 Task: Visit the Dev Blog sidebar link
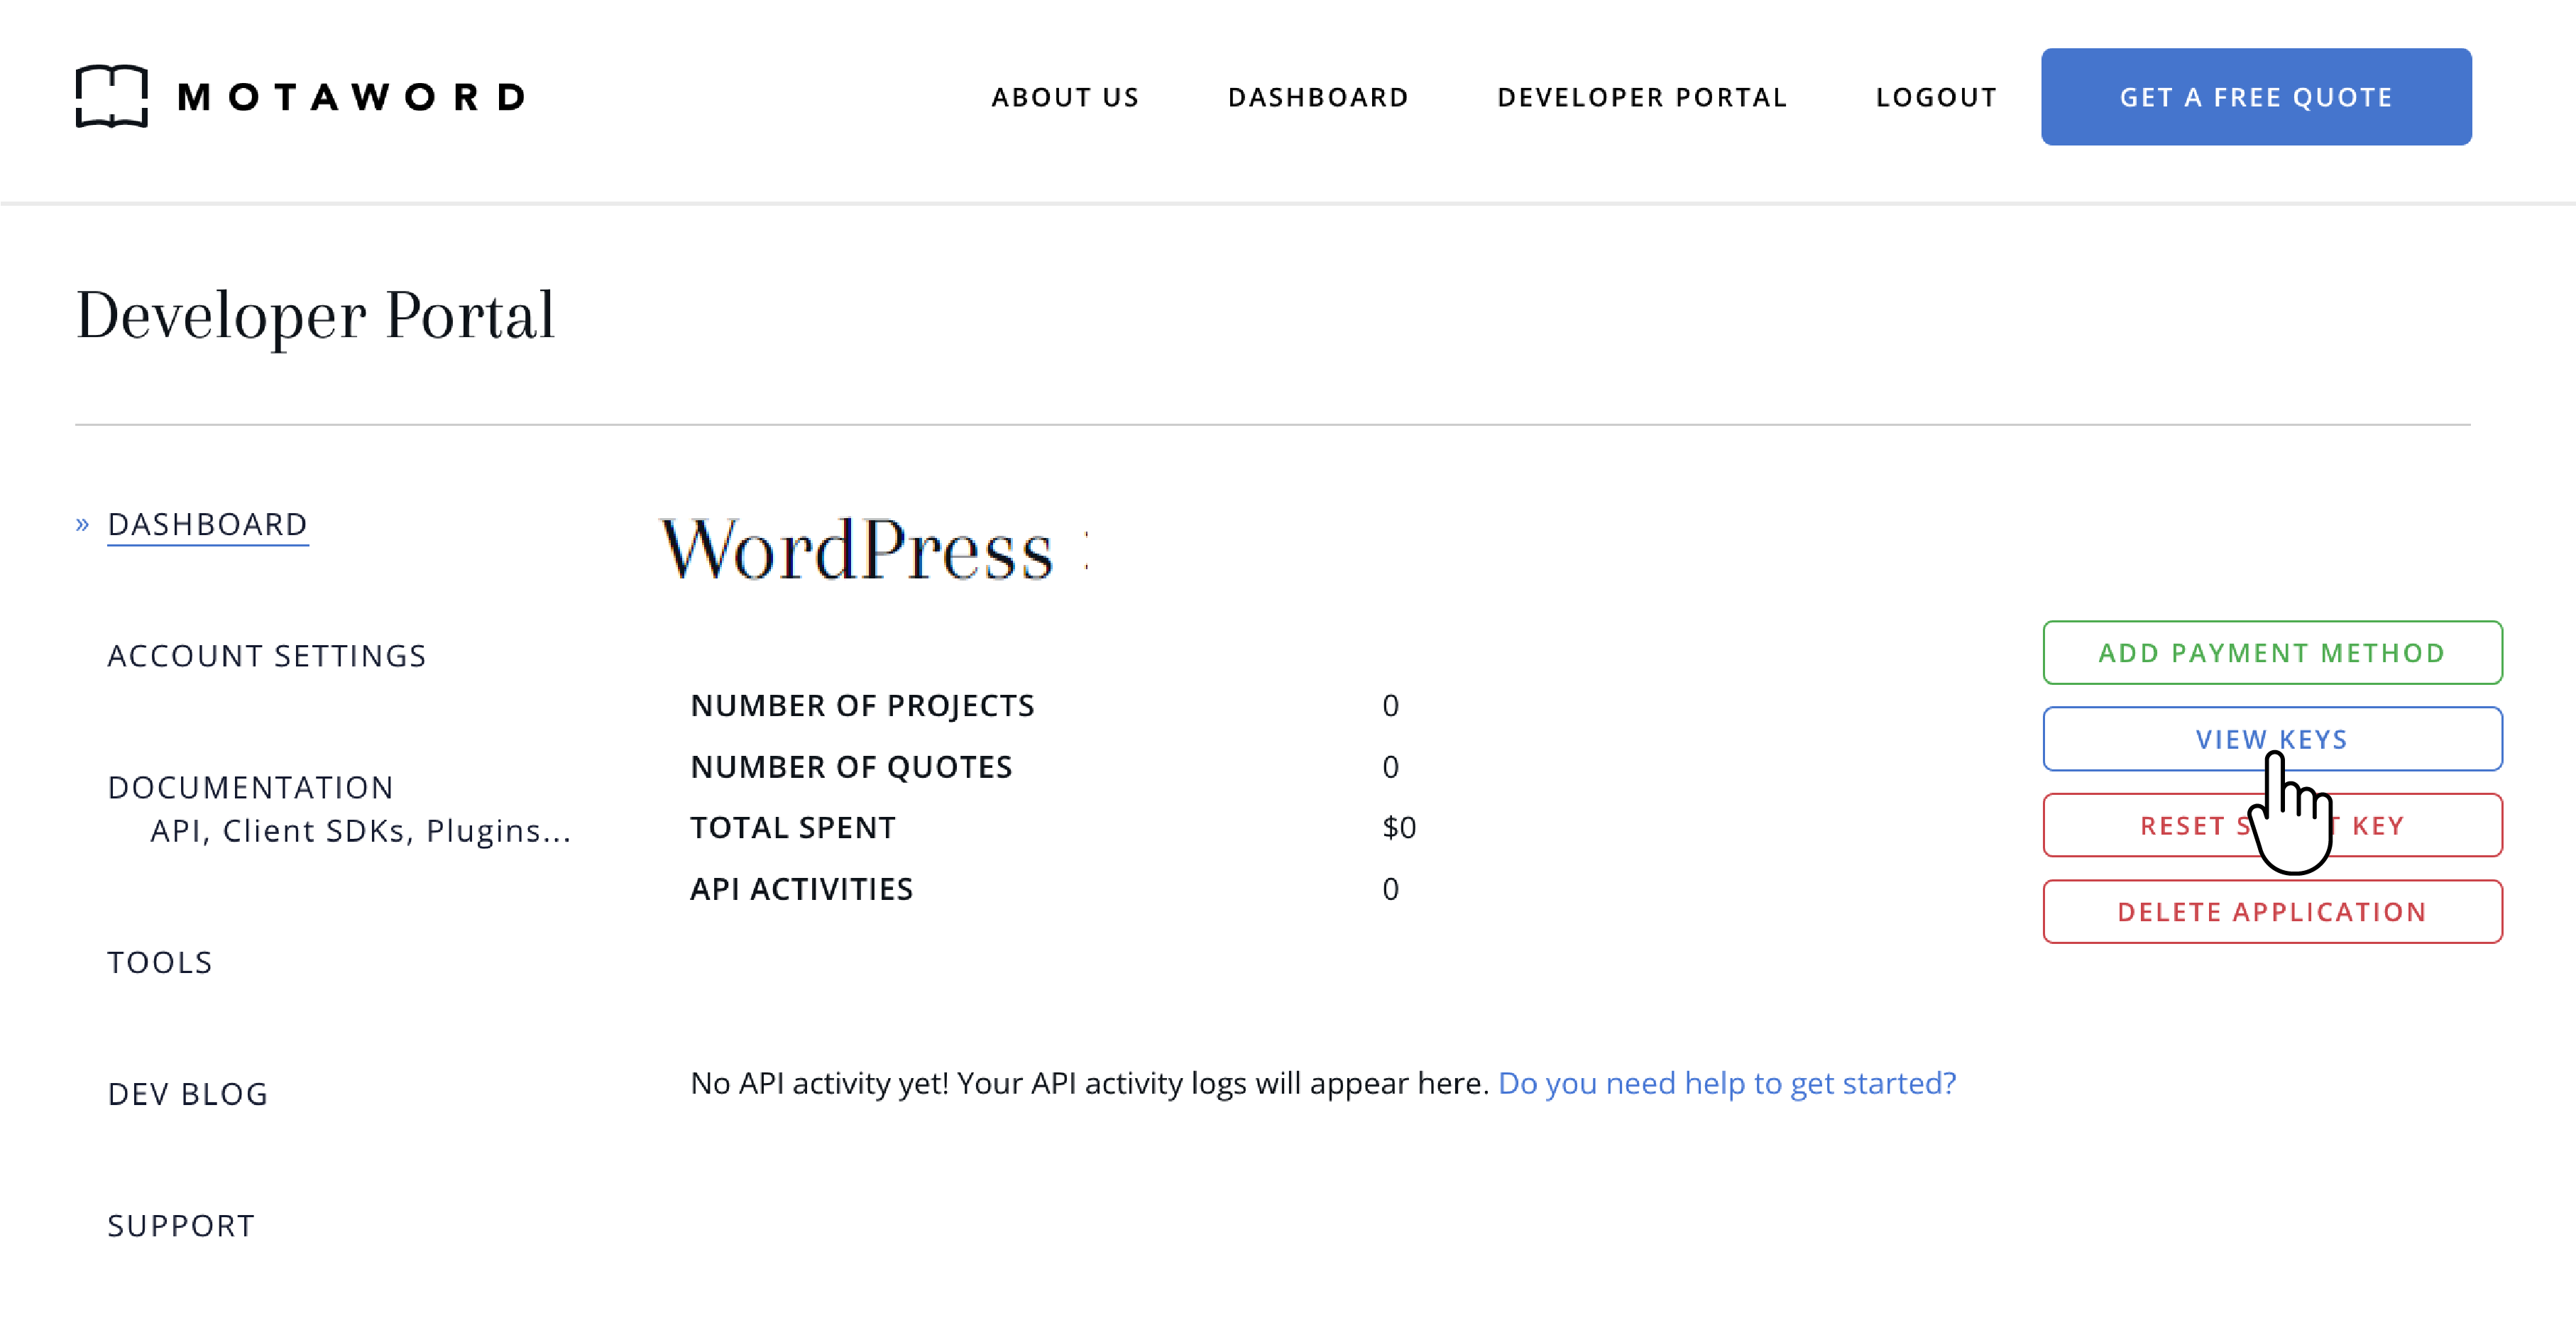click(188, 1094)
